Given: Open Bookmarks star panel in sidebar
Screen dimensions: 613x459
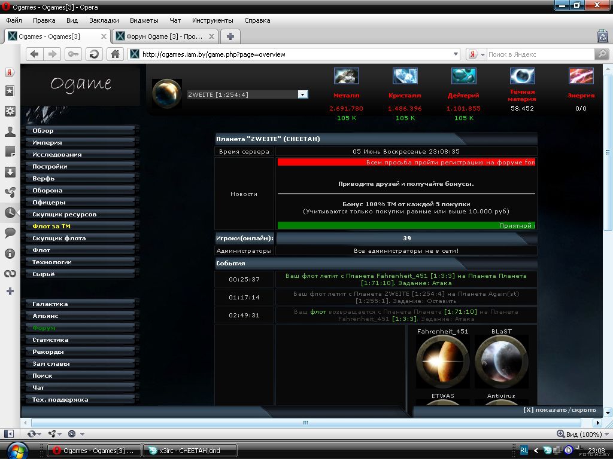Looking at the screenshot, I should click(10, 91).
